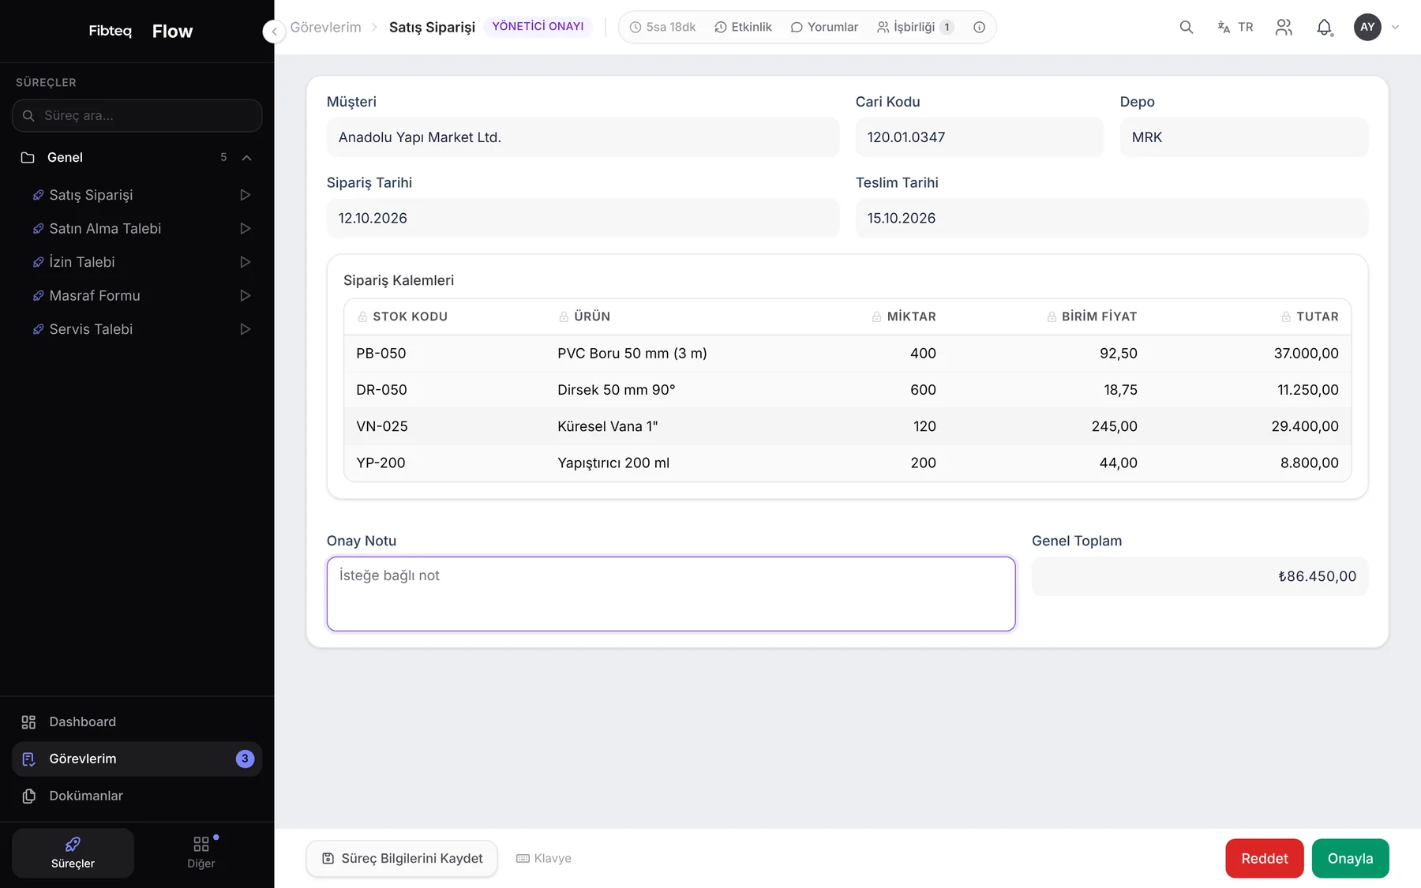
Task: Open notifications bell
Action: 1324,27
